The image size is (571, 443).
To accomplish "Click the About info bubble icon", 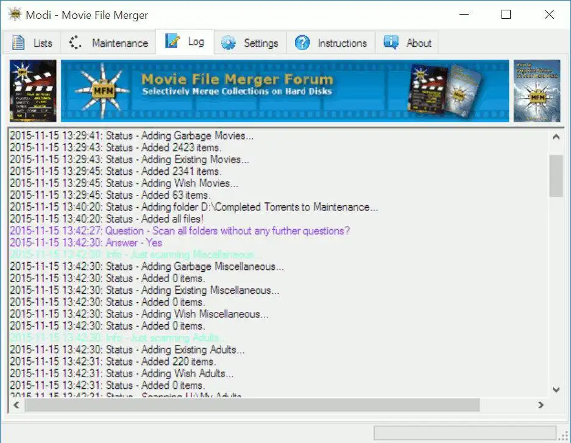I will [391, 42].
